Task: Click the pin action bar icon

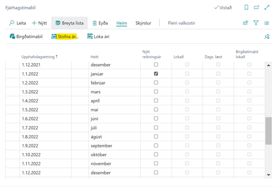Action: pos(267,37)
